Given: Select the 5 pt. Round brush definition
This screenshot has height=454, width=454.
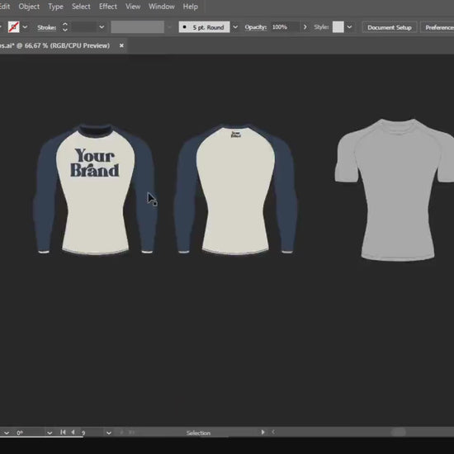Looking at the screenshot, I should point(204,27).
